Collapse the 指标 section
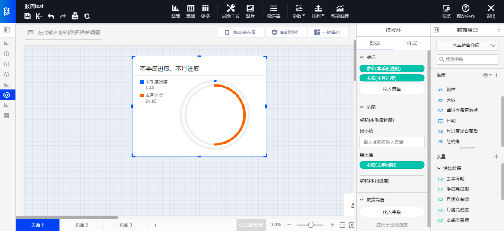Screen dimensions: 504x231 click(x=362, y=57)
